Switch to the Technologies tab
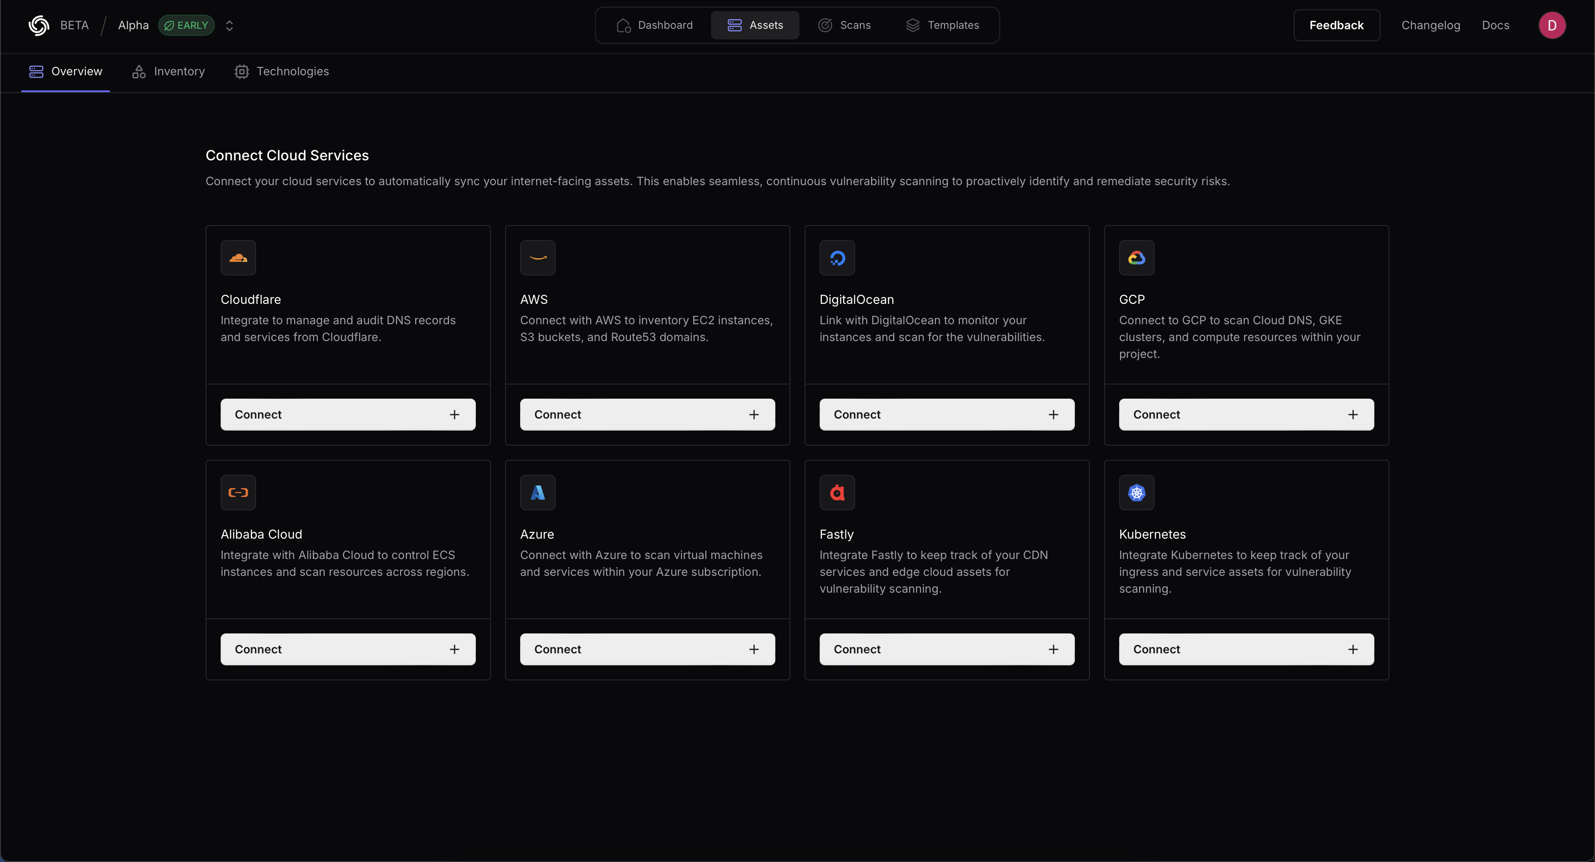Viewport: 1595px width, 862px height. 281,71
